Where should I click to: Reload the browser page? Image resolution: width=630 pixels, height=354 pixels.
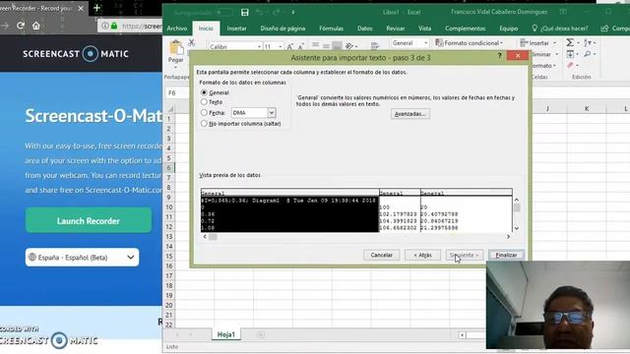pyautogui.click(x=21, y=26)
